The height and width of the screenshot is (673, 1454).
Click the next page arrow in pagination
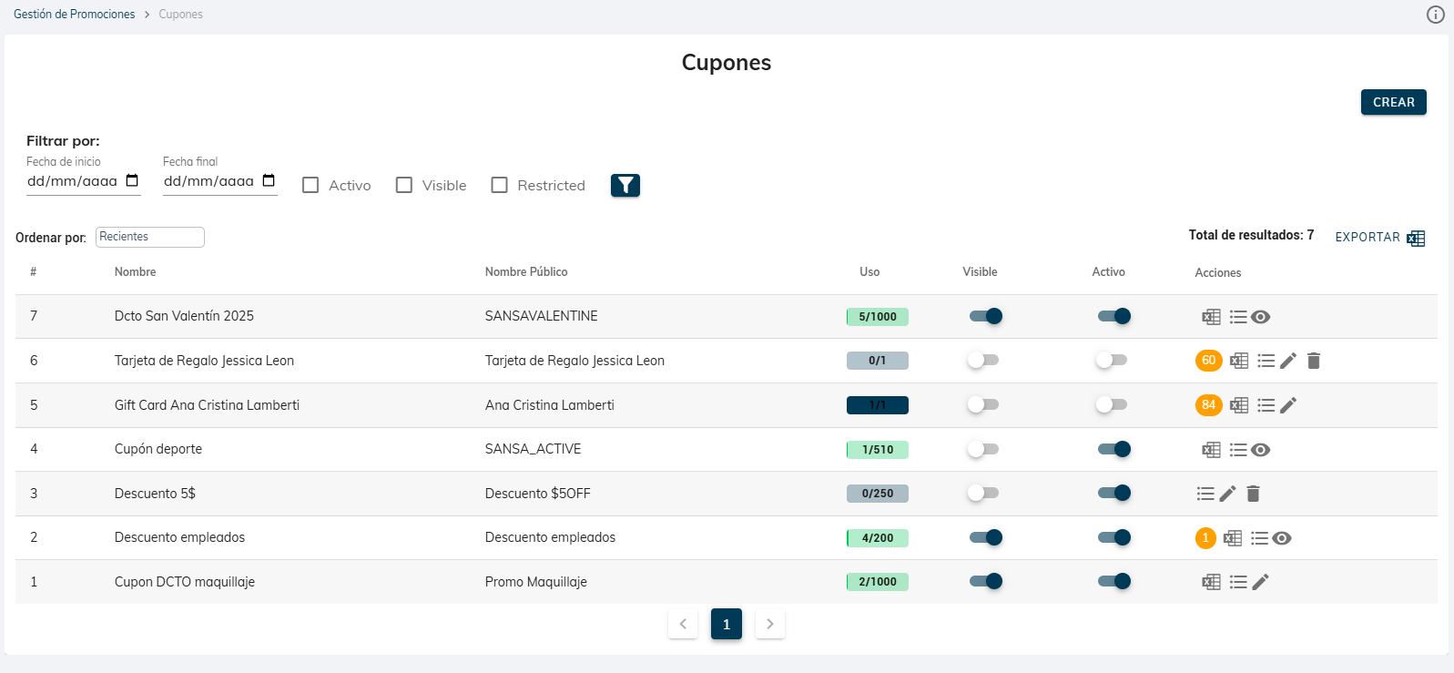(769, 624)
